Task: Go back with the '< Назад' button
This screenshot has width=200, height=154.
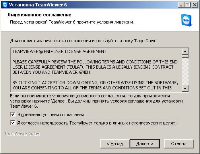Action: (115, 144)
